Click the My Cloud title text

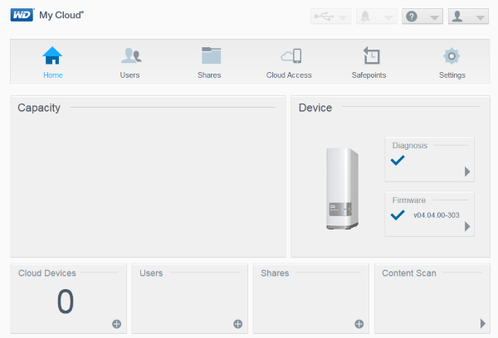coord(61,15)
